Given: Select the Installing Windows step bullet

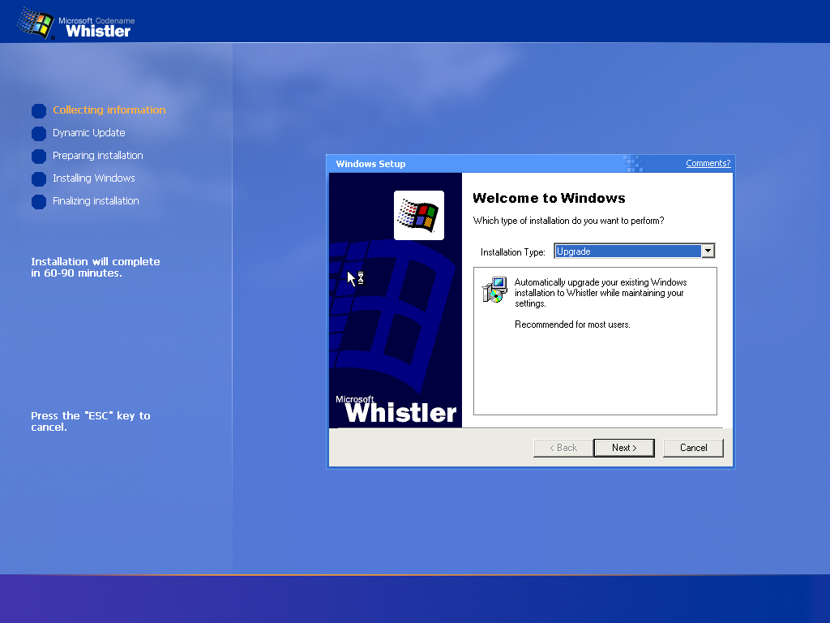Looking at the screenshot, I should tap(39, 179).
